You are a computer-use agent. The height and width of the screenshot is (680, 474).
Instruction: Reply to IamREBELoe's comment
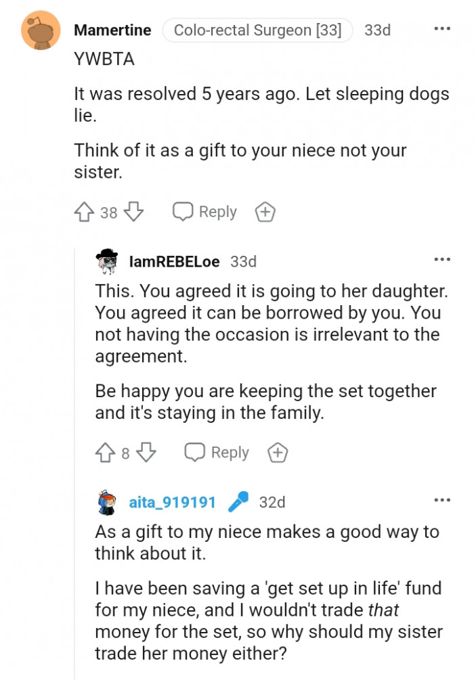(x=216, y=453)
